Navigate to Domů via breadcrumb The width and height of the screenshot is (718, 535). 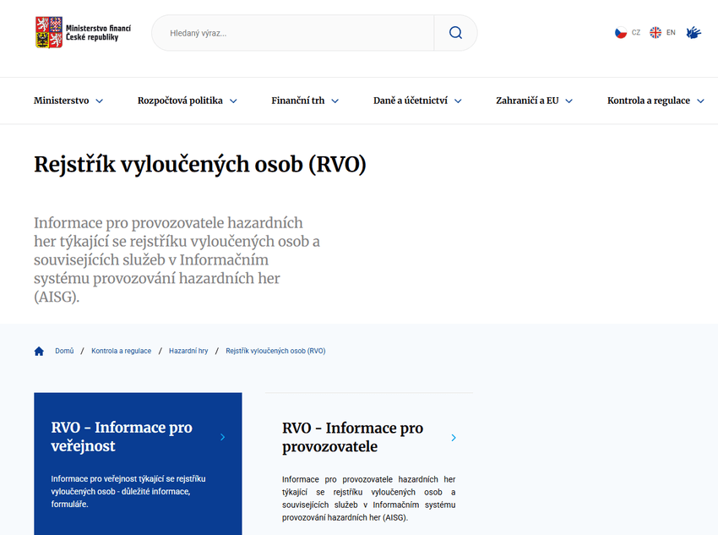click(63, 350)
